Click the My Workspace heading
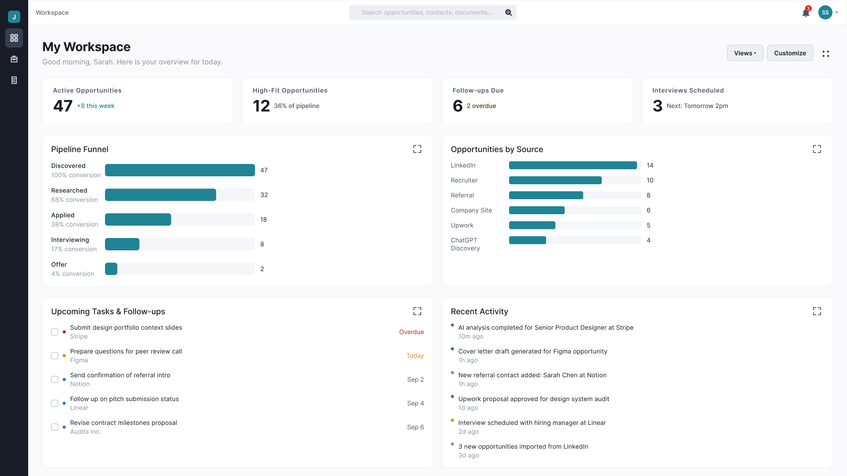Viewport: 847px width, 476px height. click(x=86, y=47)
